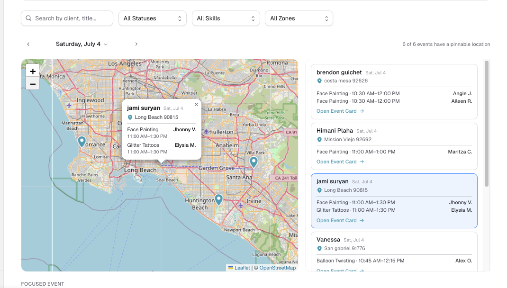Go to the next day arrow

(136, 44)
